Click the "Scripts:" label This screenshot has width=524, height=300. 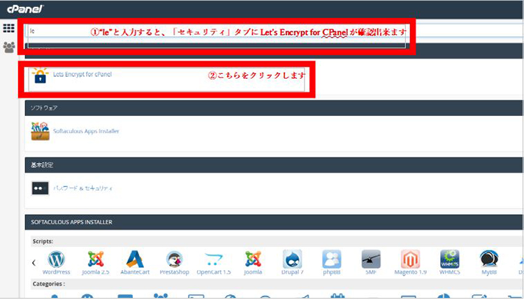[43, 241]
